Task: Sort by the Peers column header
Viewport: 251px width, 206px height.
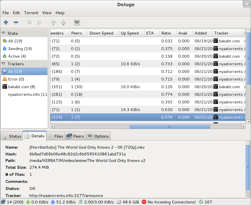Action: (x=78, y=33)
